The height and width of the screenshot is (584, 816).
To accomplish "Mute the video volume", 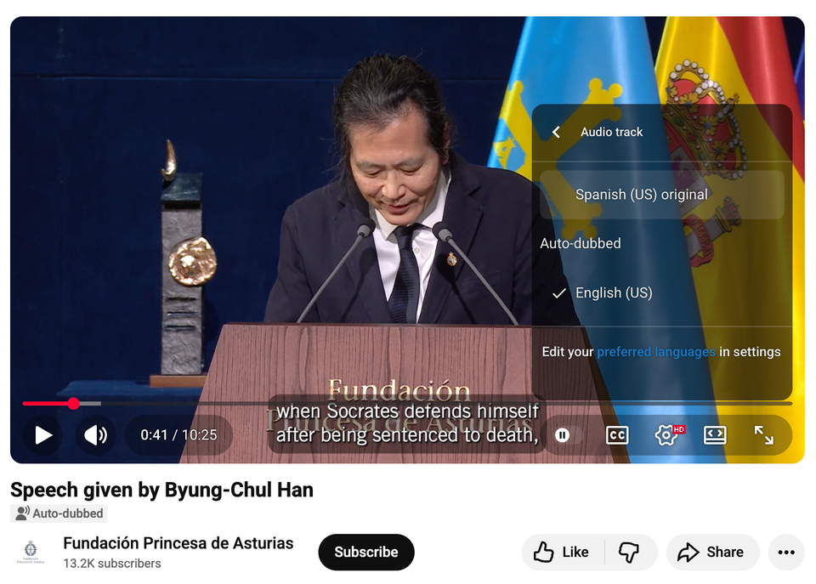I will (96, 435).
